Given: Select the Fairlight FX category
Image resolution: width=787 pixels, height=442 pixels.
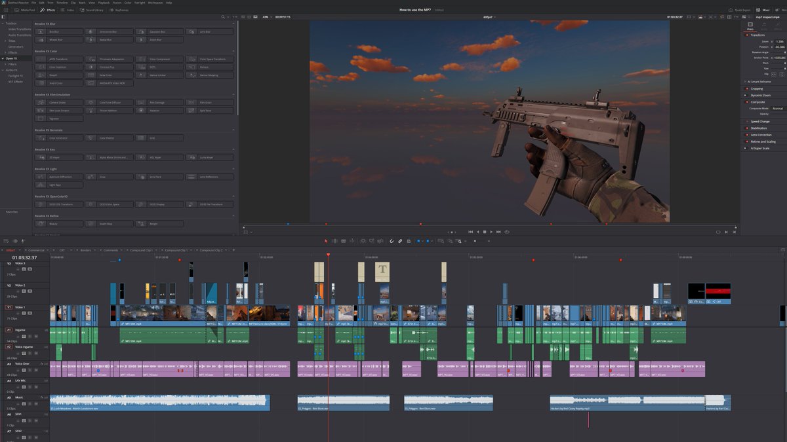Looking at the screenshot, I should pyautogui.click(x=16, y=76).
